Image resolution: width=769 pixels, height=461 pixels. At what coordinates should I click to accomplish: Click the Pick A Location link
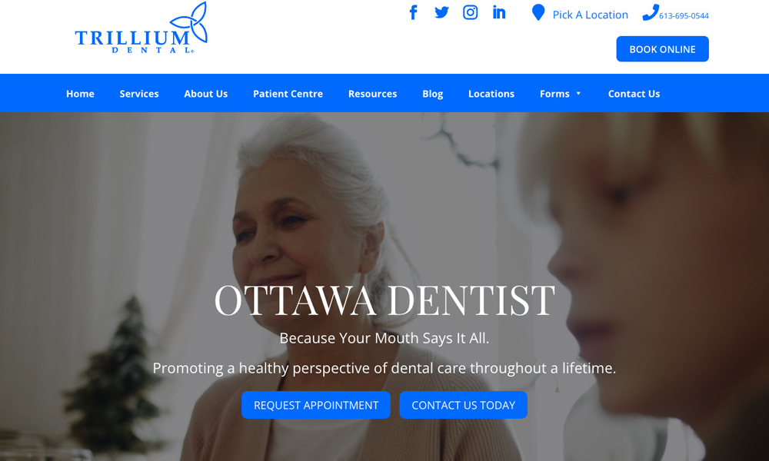[590, 15]
